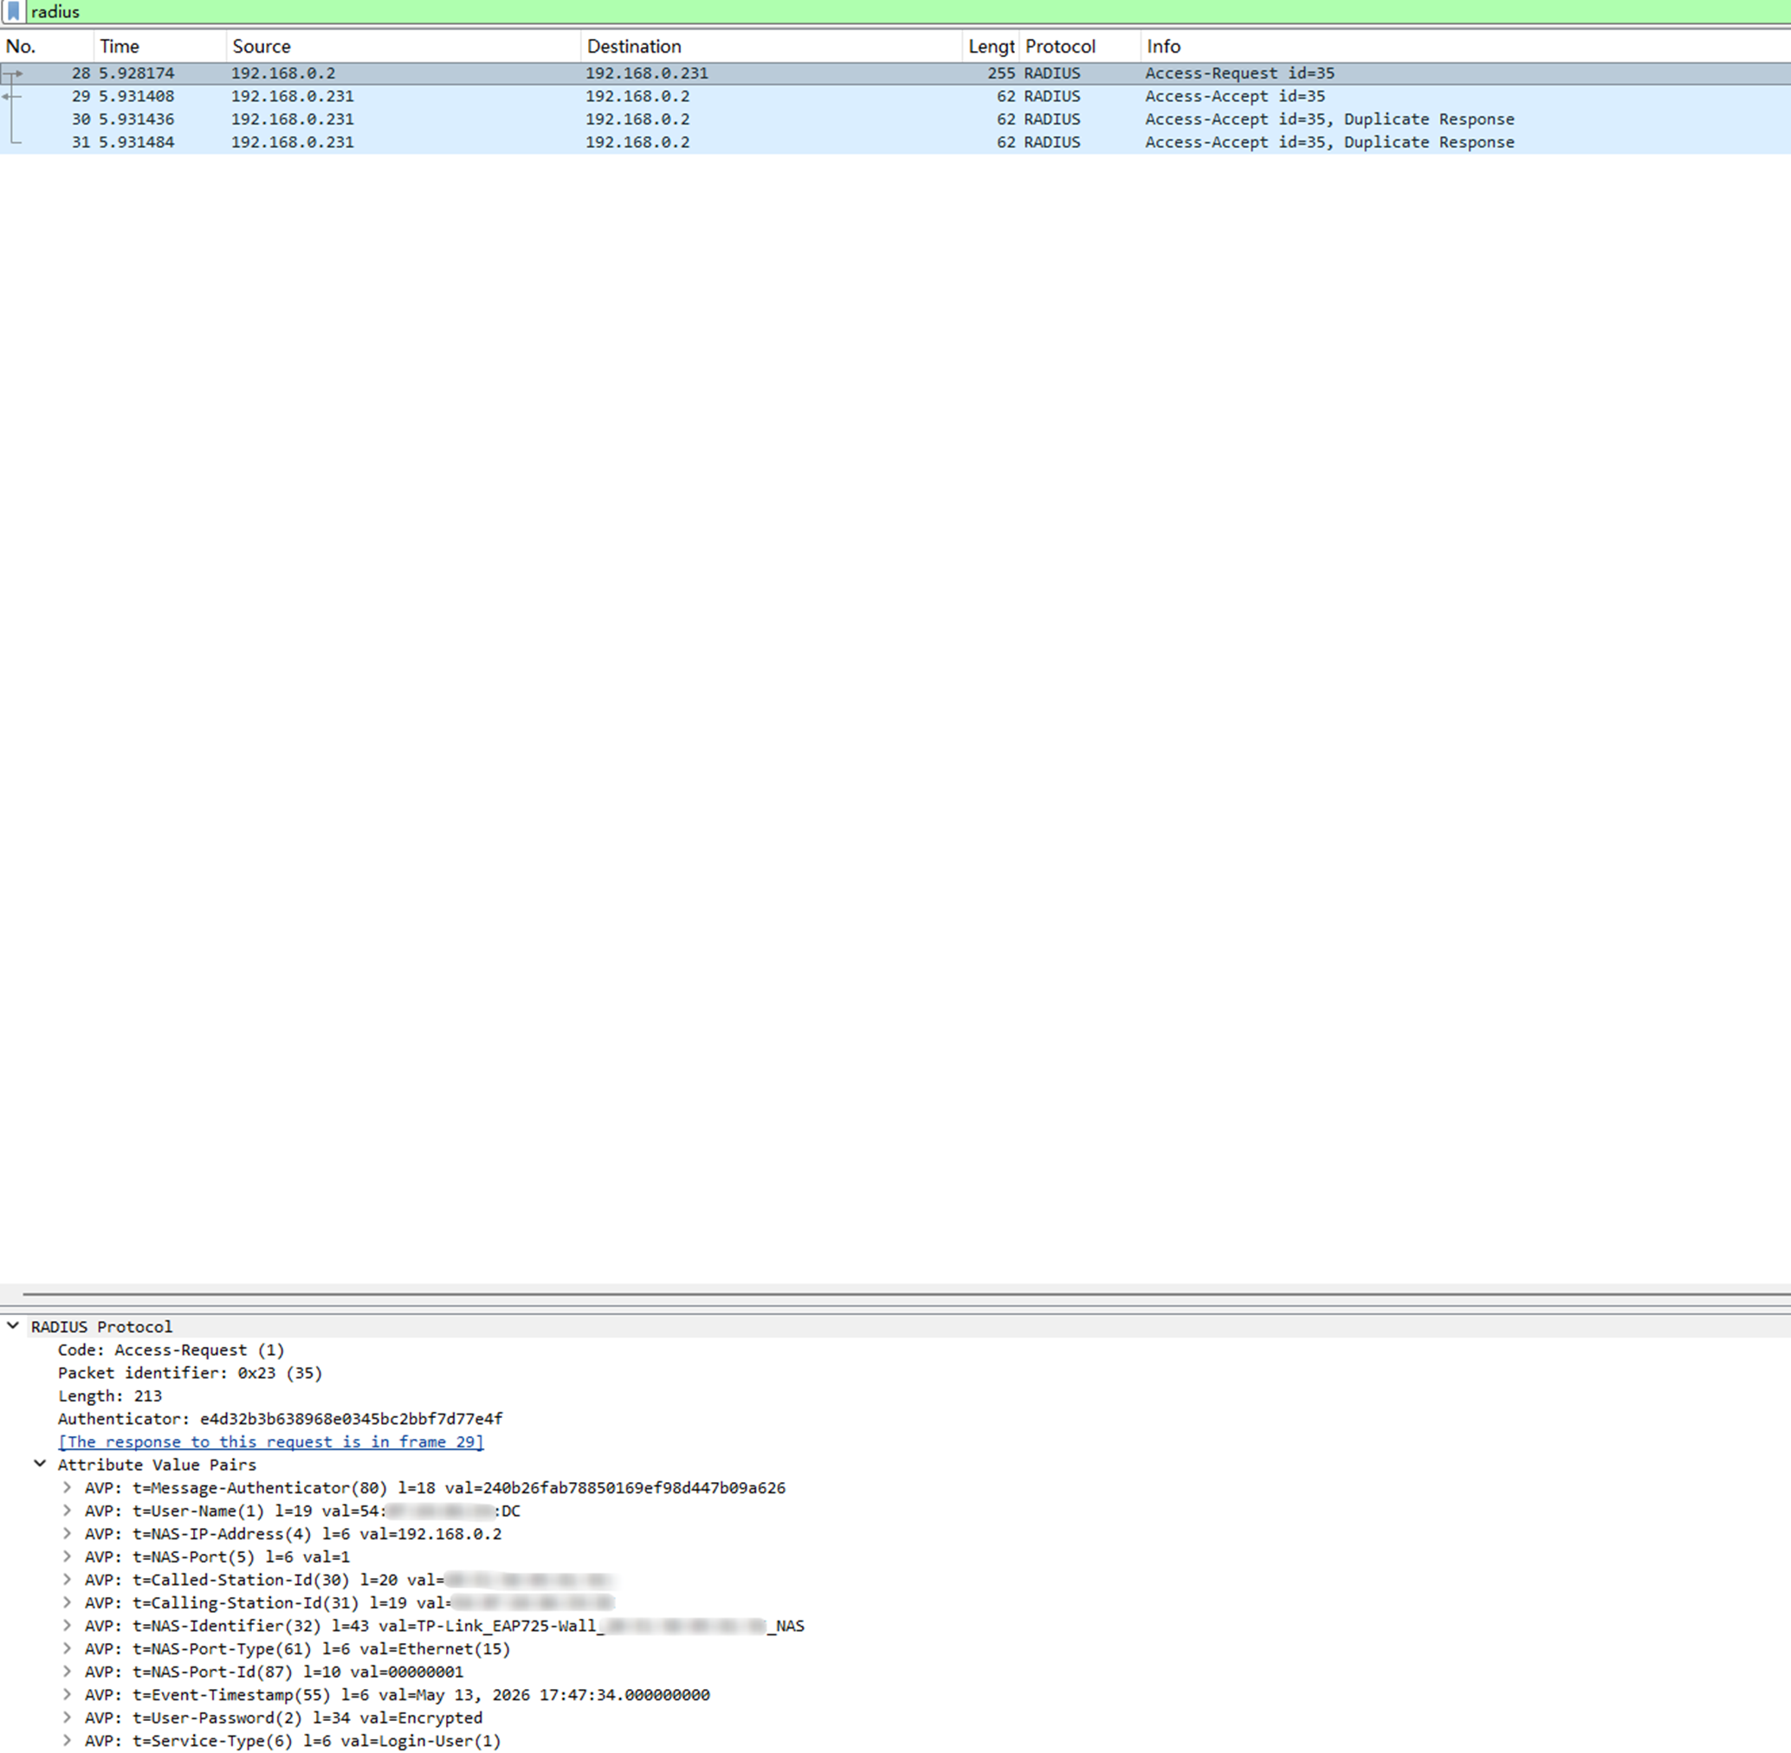Sort by the Protocol column header
This screenshot has height=1753, width=1791.
coord(1080,46)
